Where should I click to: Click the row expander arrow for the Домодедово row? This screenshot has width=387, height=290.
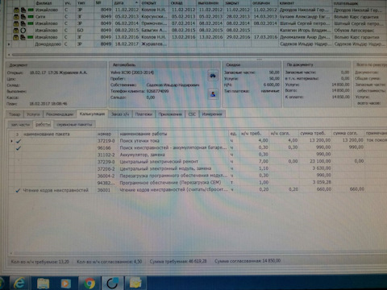pyautogui.click(x=9, y=44)
